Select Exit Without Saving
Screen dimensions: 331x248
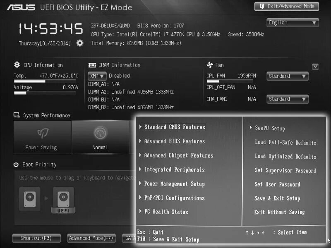(280, 212)
